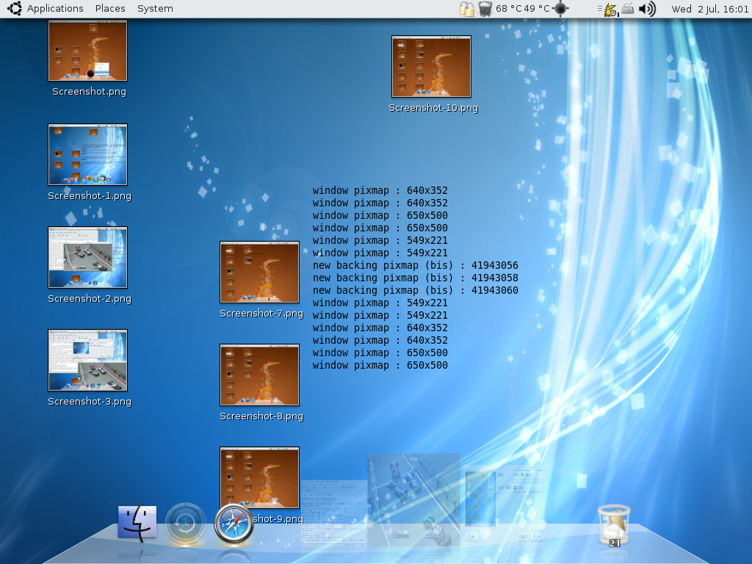Click the black sun-shaped panel applet
This screenshot has width=752, height=564.
[560, 9]
